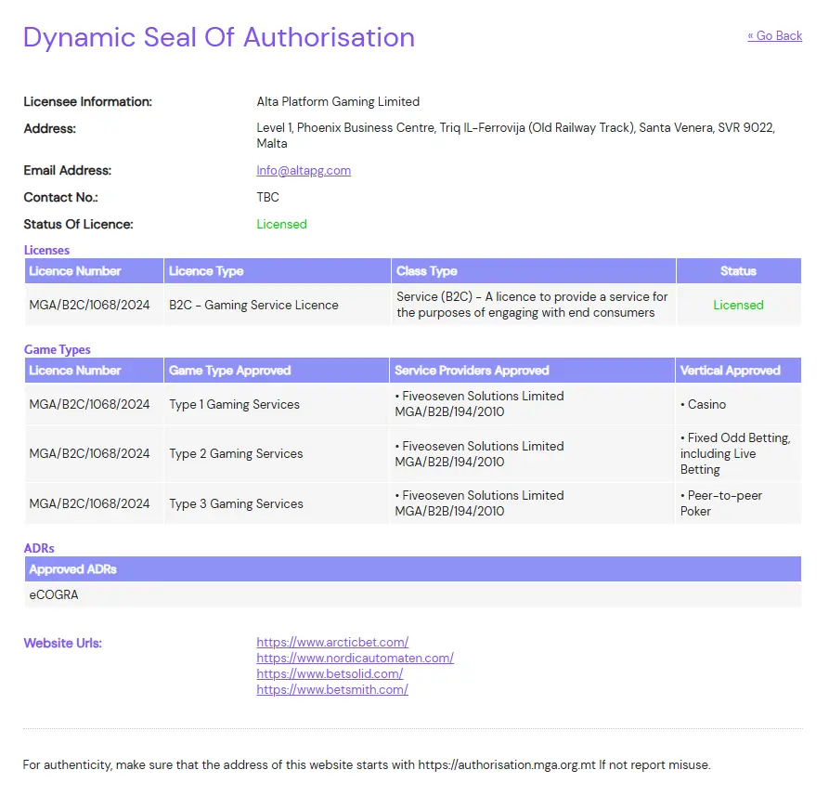Screen dimensions: 829x796
Task: Click the Licence Type column header in Licenses
Action: point(206,271)
